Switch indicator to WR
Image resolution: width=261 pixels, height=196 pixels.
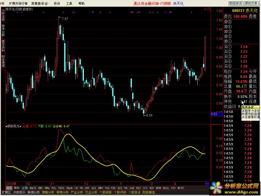126,188
